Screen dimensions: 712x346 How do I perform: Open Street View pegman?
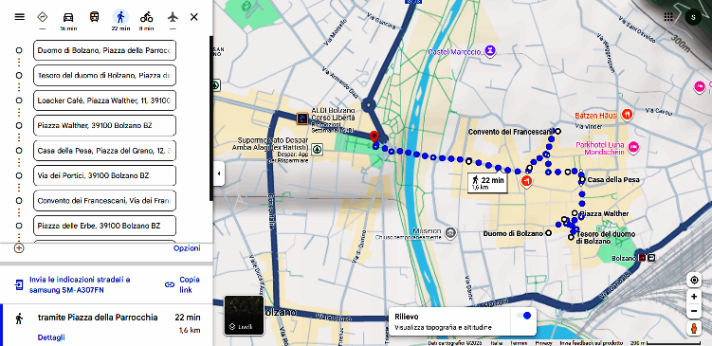coord(694,328)
